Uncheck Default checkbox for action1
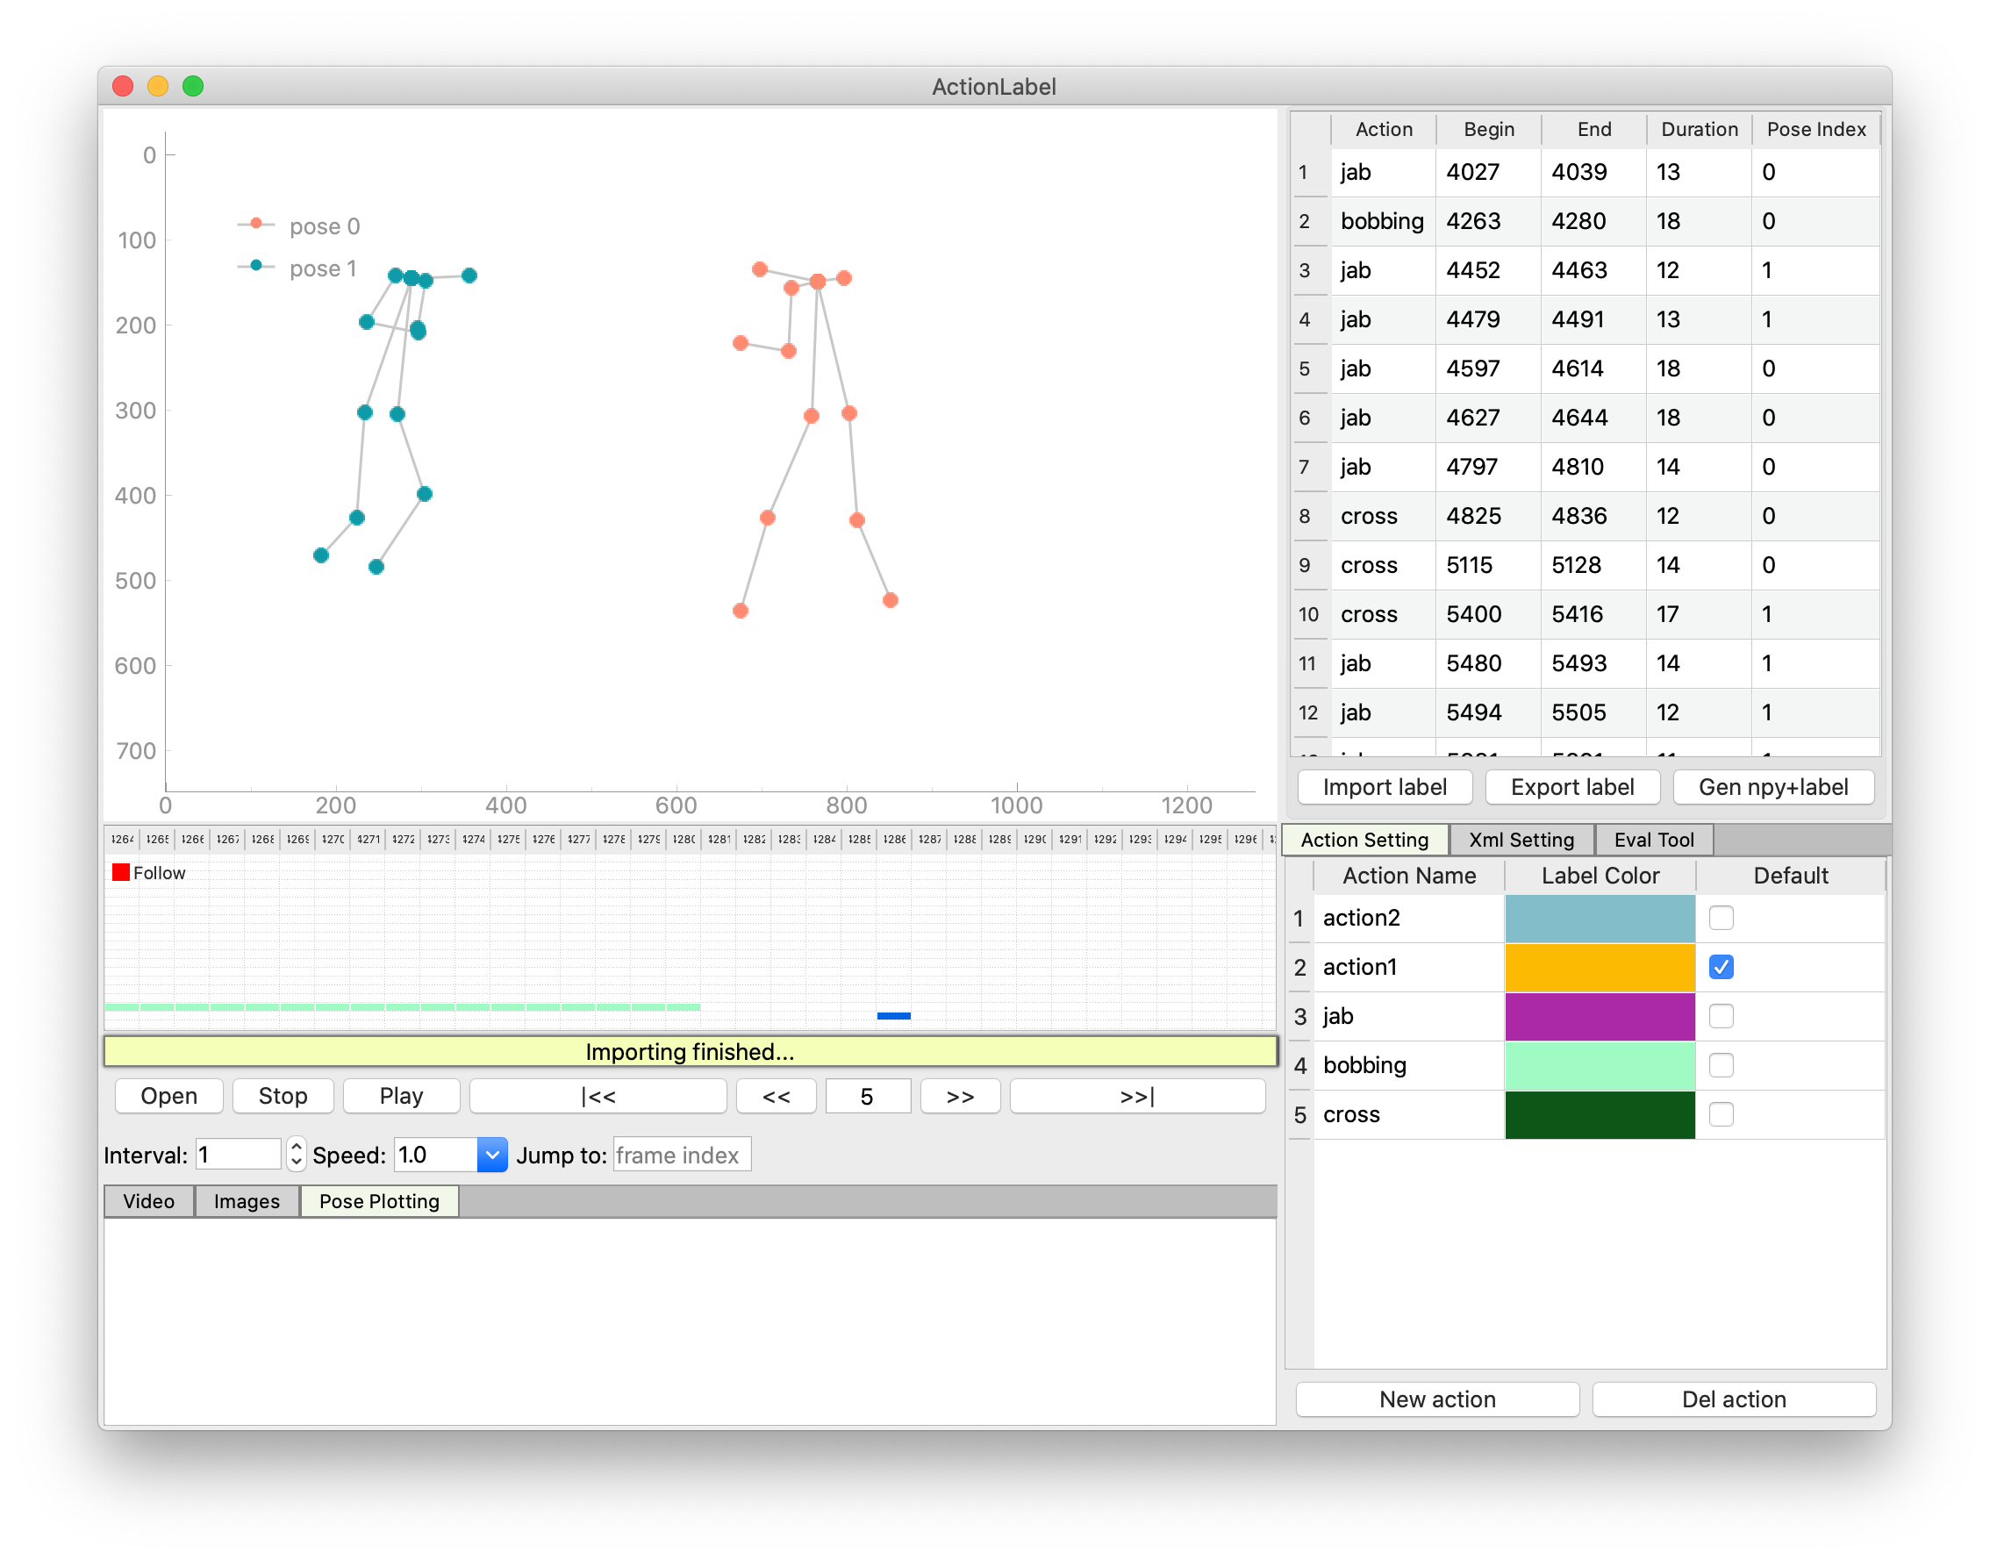The height and width of the screenshot is (1560, 1990). (x=1721, y=967)
